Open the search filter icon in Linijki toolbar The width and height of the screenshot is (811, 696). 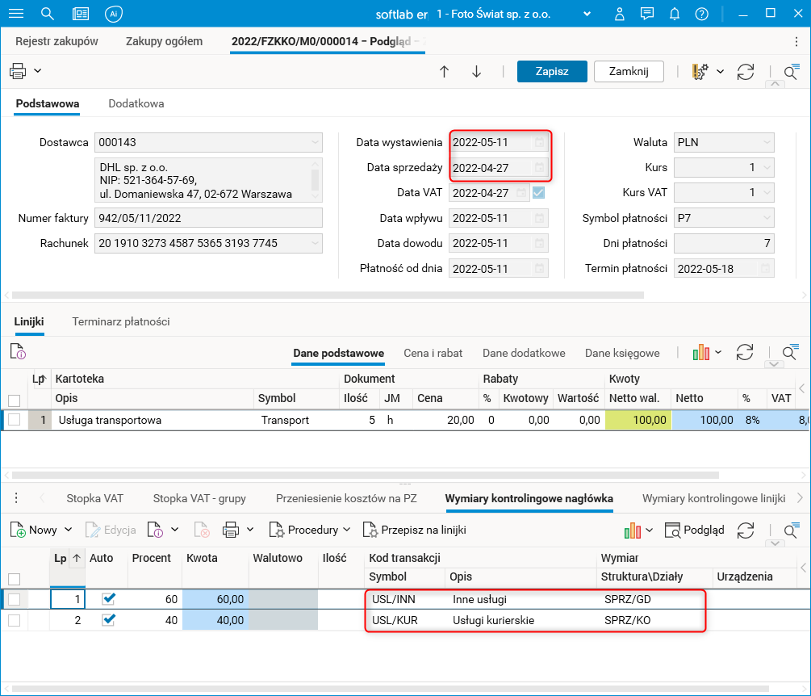point(790,352)
